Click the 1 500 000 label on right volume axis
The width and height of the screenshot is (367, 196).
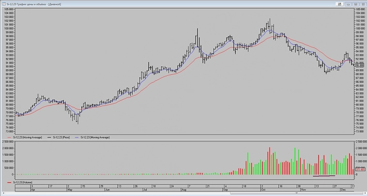361,154
